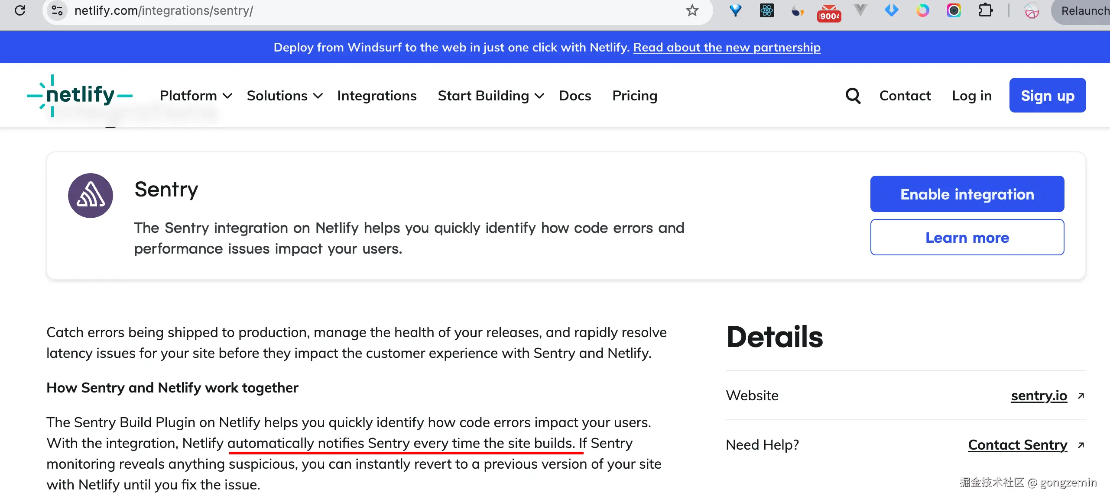Open the React Developer Tools extension icon
The width and height of the screenshot is (1110, 502).
click(x=766, y=10)
